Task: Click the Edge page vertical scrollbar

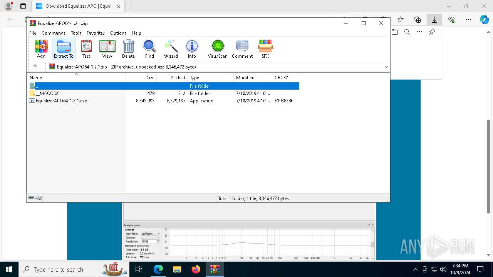Action: (x=489, y=166)
